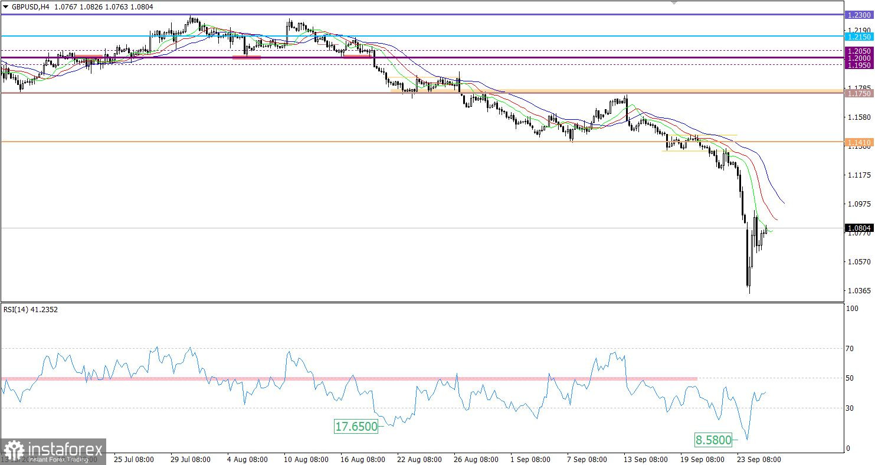Select the orange horizontal line at 1.1410
875x465 pixels.
pyautogui.click(x=422, y=142)
